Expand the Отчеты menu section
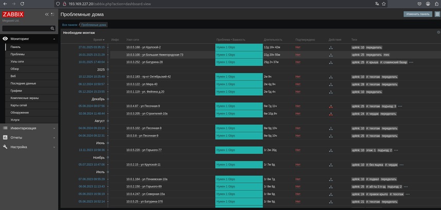This screenshot has height=210, width=441. pos(29,138)
